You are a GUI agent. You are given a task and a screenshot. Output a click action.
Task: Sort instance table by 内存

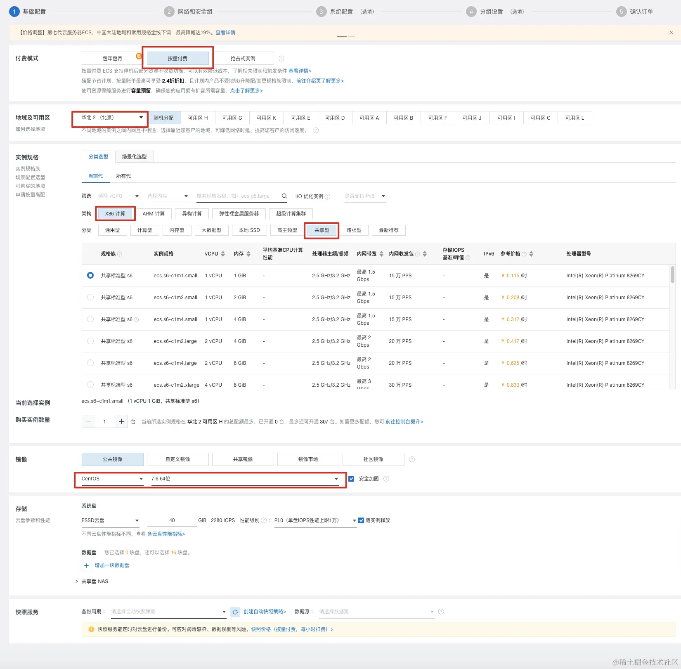coord(248,254)
